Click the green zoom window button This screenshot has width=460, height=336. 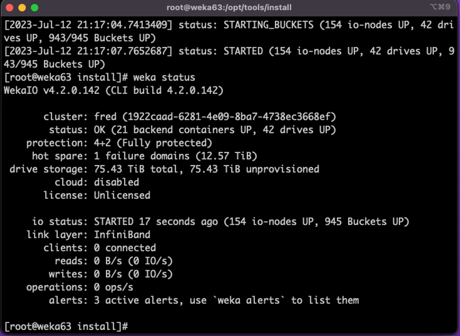(x=35, y=8)
